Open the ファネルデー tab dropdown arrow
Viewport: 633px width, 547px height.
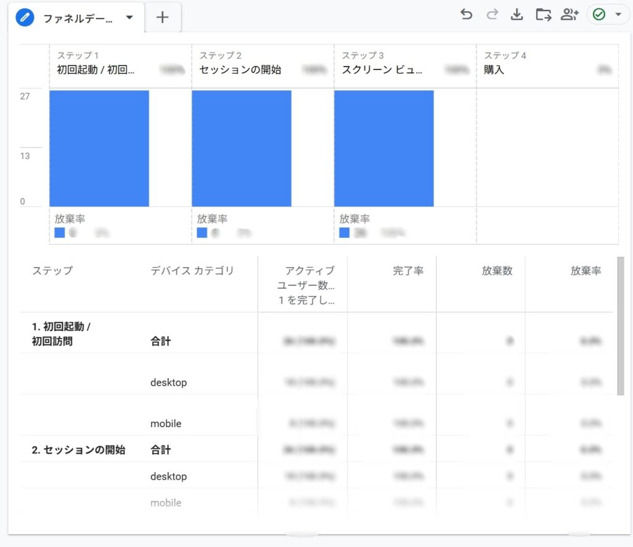click(x=129, y=18)
